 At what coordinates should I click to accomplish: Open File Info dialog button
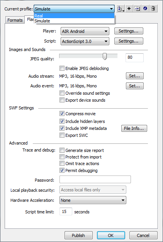134,128
